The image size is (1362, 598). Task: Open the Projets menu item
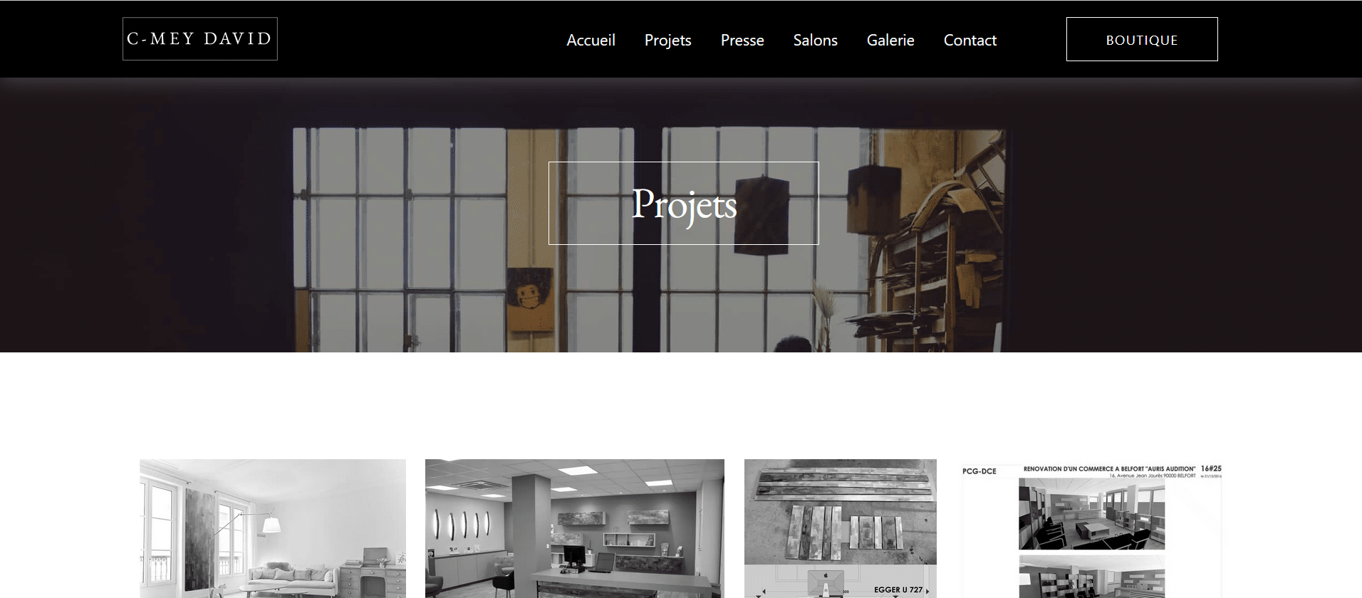[x=667, y=40]
